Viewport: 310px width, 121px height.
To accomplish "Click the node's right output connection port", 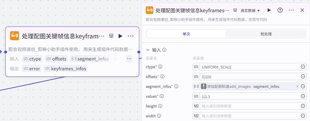I will pos(139,52).
